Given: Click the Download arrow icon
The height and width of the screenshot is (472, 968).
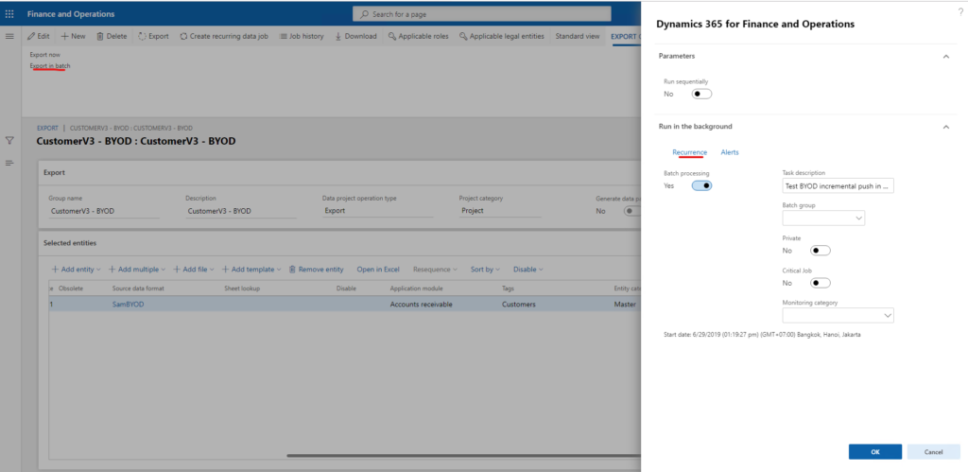Looking at the screenshot, I should coord(338,37).
